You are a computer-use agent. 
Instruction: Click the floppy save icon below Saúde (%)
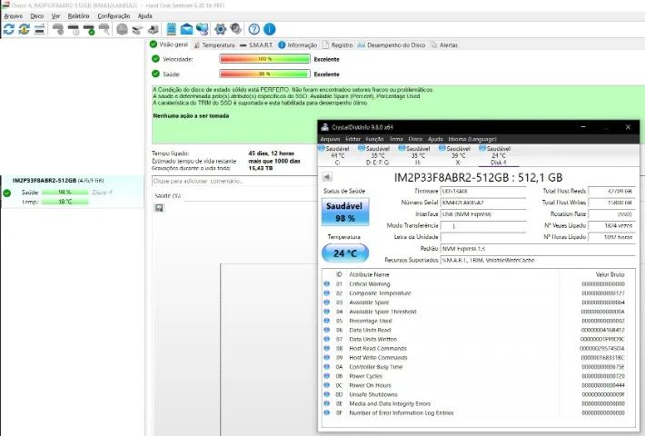click(x=159, y=208)
